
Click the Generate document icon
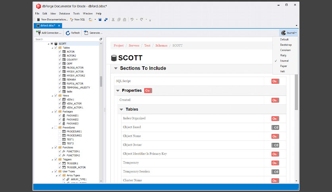pyautogui.click(x=86, y=33)
